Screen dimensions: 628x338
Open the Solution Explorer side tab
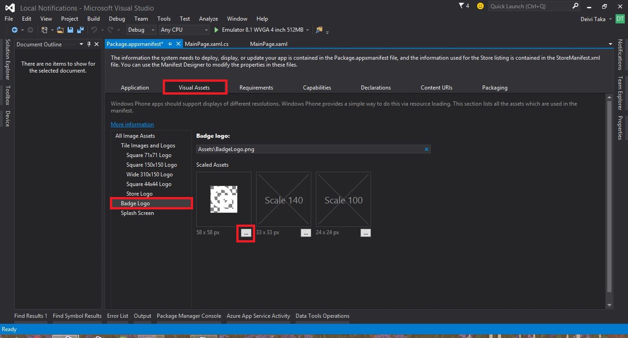tap(7, 60)
